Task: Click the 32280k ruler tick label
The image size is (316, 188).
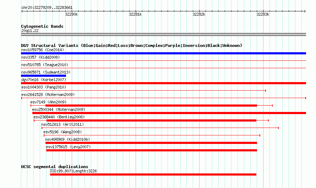Action: [x=71, y=14]
